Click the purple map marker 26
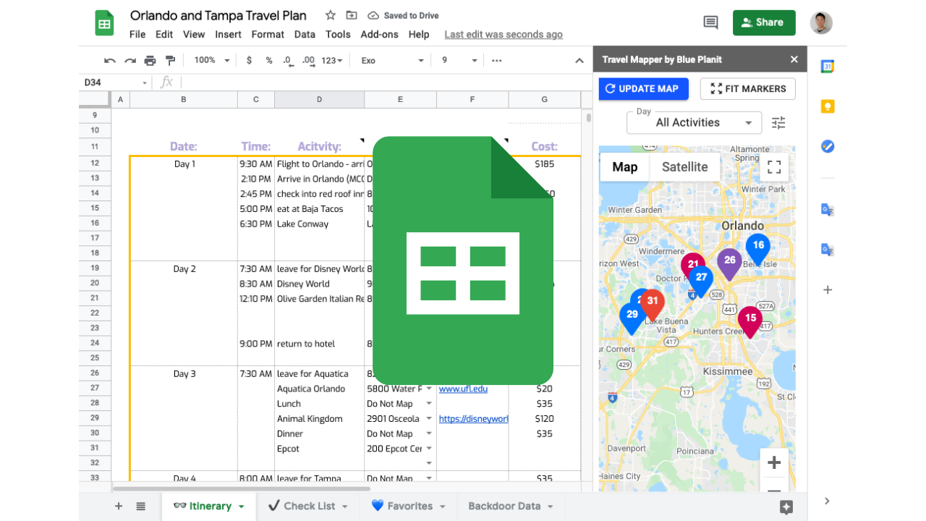Viewport: 926px width, 521px height. (729, 263)
